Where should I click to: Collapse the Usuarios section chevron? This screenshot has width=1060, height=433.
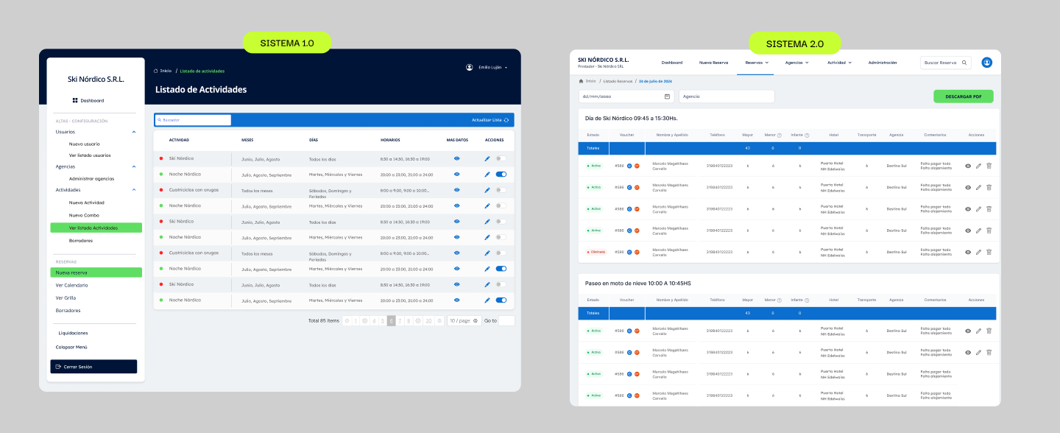point(134,132)
